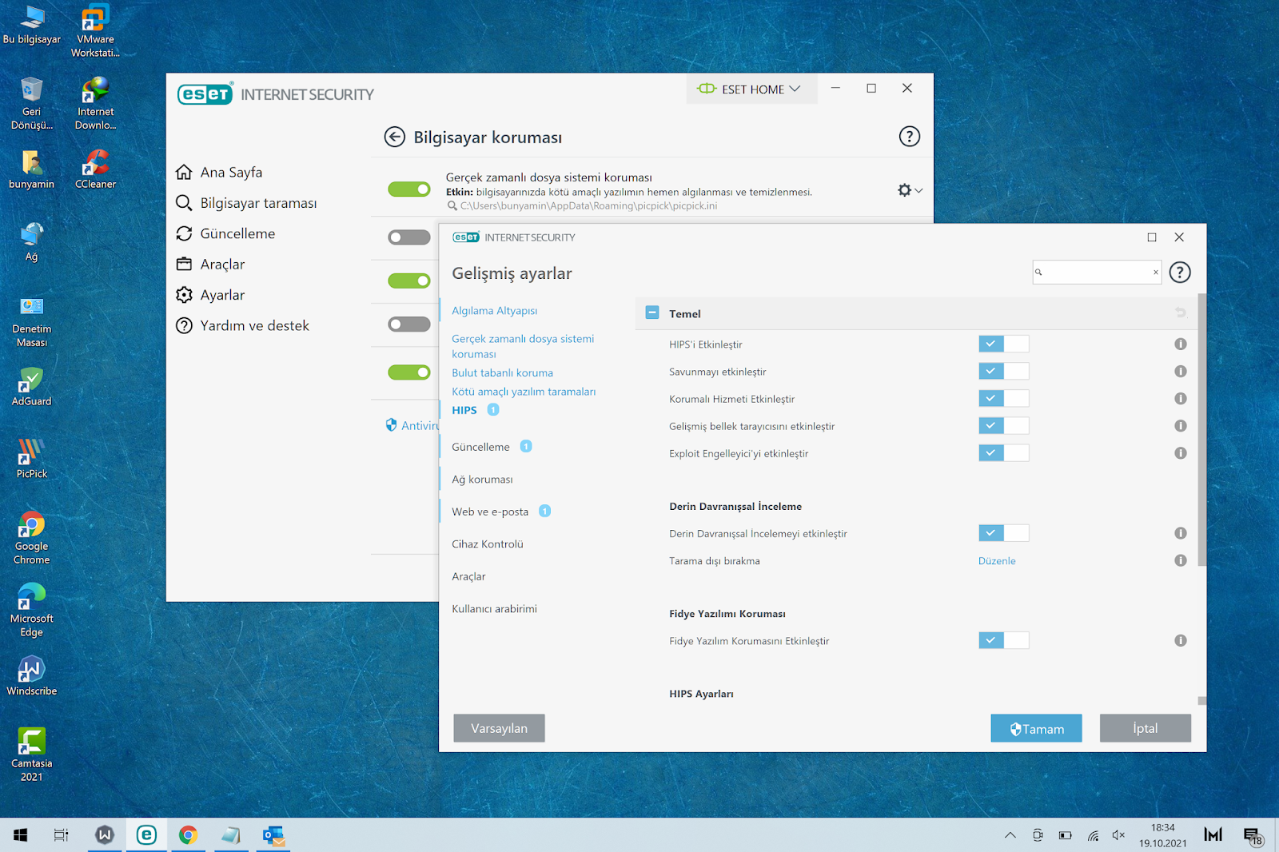Click the back arrow beside Bilgisayar koruması
The height and width of the screenshot is (852, 1279).
pyautogui.click(x=394, y=137)
